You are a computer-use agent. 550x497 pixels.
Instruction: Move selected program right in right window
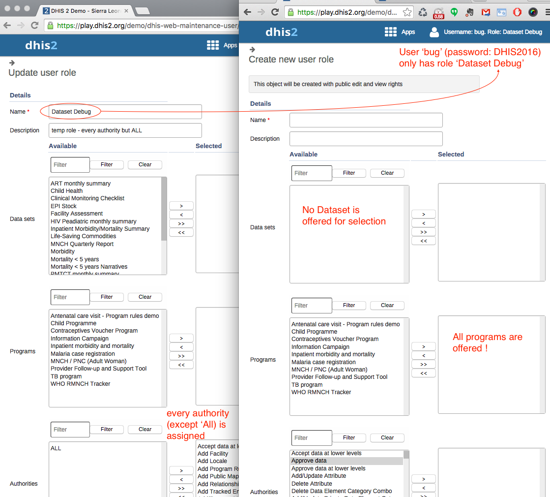424,347
